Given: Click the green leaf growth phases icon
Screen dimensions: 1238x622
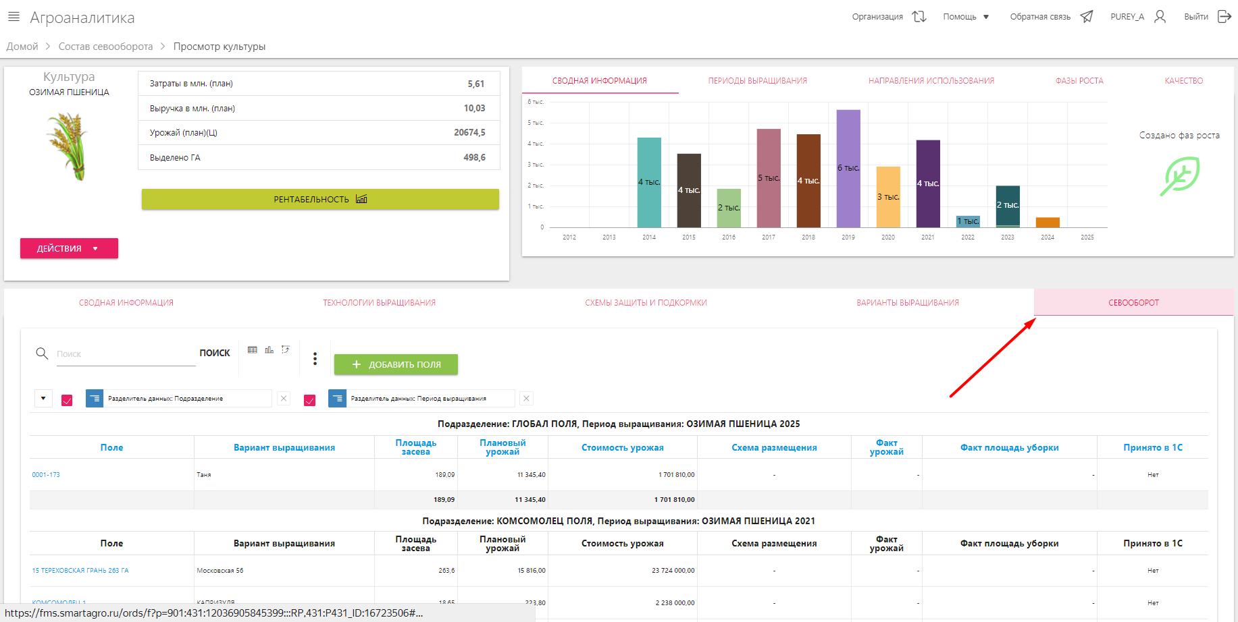Looking at the screenshot, I should [x=1179, y=176].
